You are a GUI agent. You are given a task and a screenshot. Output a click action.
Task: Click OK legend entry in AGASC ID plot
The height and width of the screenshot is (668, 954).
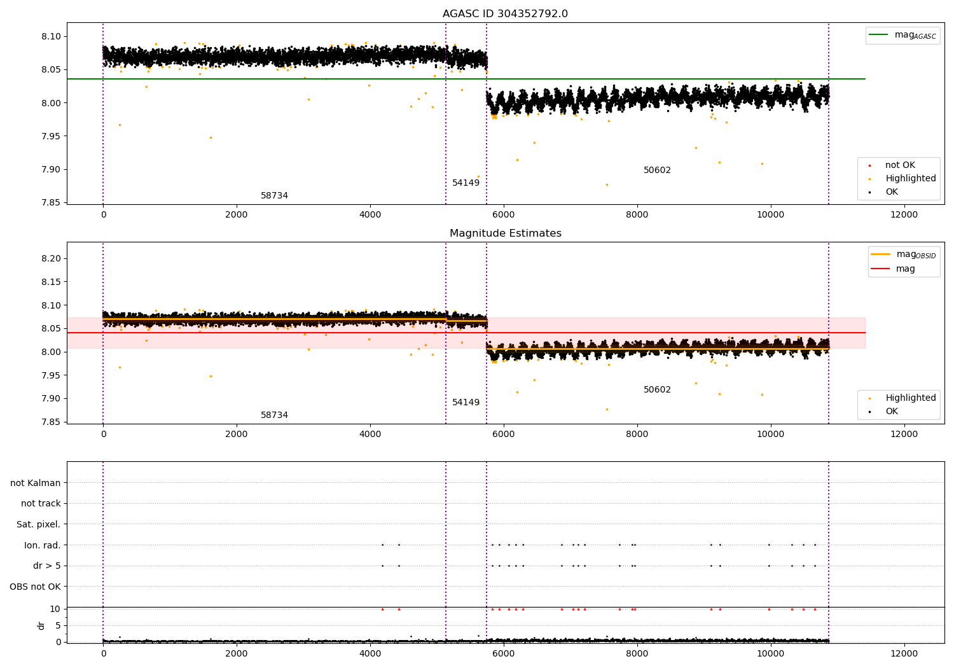click(x=892, y=192)
